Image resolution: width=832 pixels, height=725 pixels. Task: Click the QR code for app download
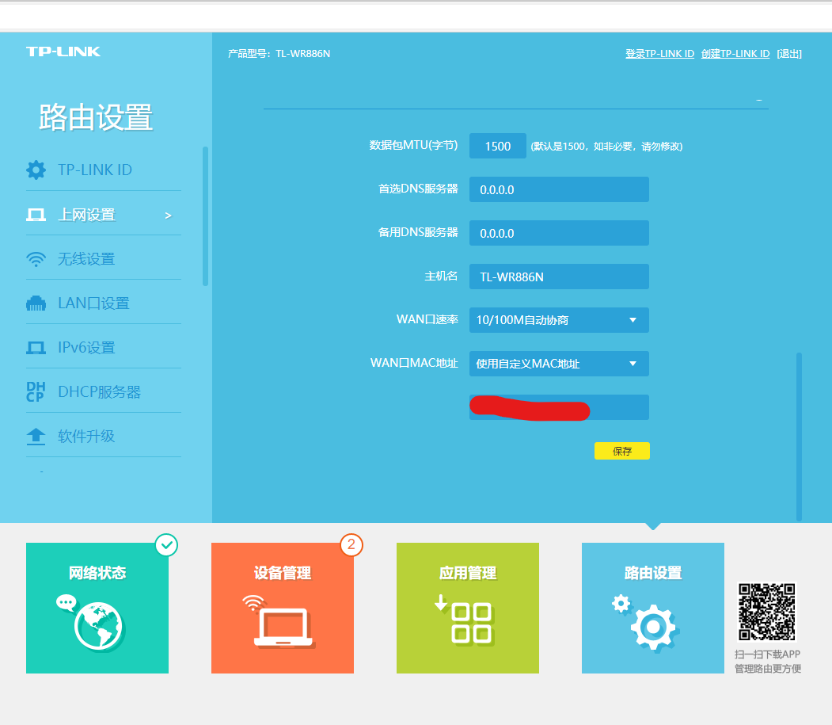click(x=767, y=612)
